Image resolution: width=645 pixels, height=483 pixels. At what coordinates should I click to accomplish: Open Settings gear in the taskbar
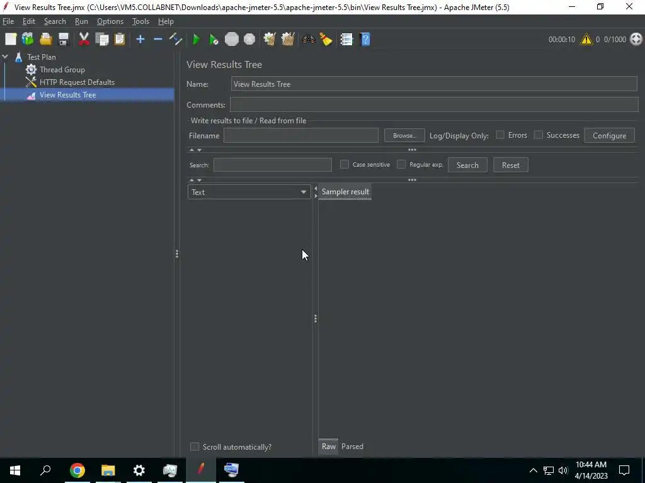139,470
